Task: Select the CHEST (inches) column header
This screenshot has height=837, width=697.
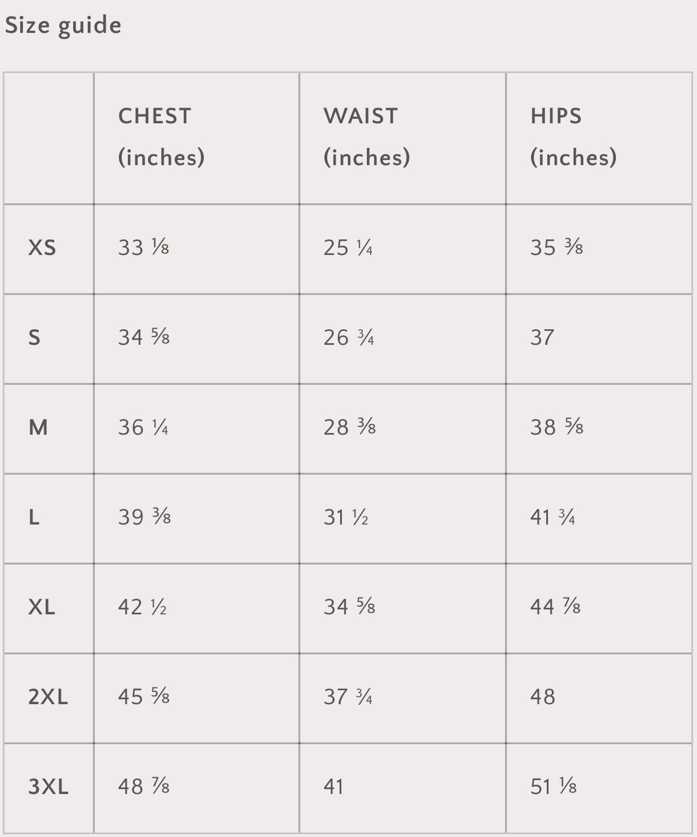Action: tap(161, 137)
